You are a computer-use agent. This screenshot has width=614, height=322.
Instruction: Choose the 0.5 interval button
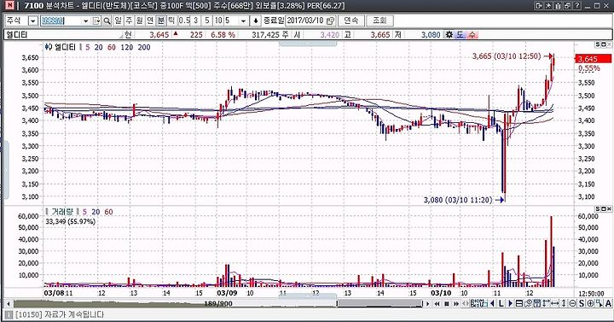pyautogui.click(x=184, y=20)
